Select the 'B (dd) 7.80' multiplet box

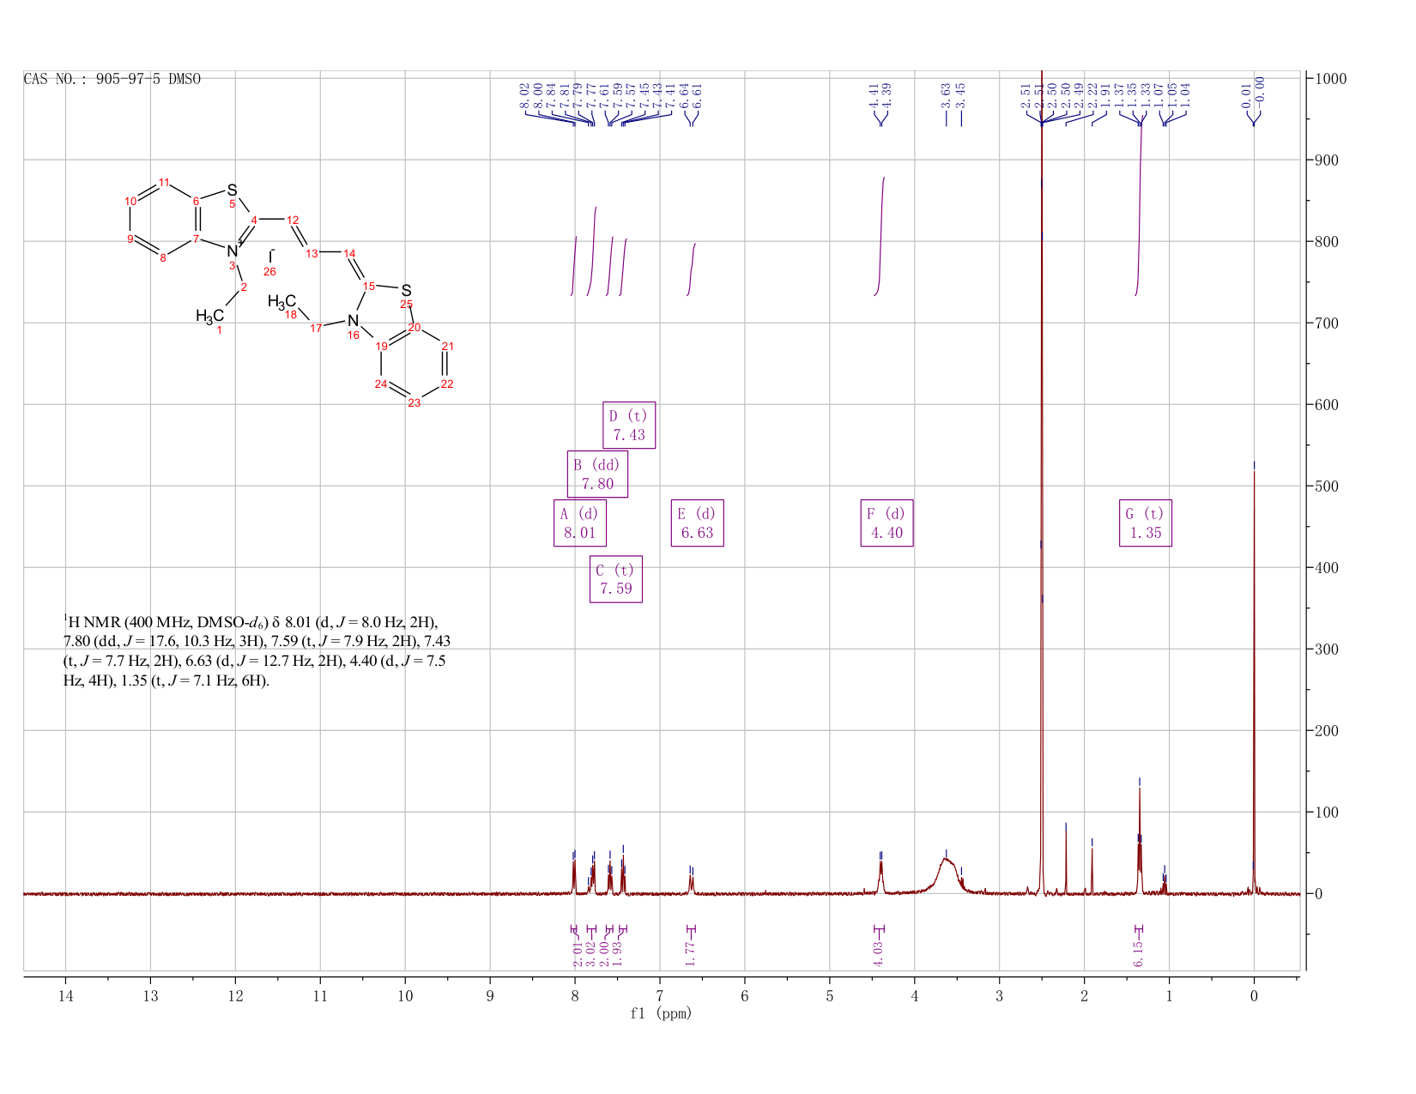597,474
